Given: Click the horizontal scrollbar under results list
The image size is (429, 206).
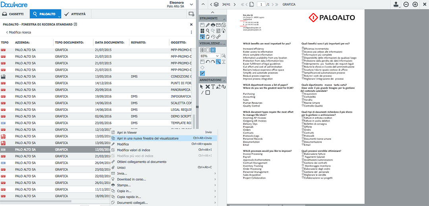Looking at the screenshot, I should [36, 201].
